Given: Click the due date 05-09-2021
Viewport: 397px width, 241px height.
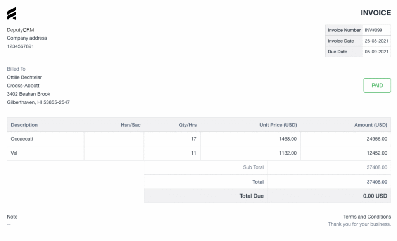Looking at the screenshot, I should pyautogui.click(x=376, y=52).
